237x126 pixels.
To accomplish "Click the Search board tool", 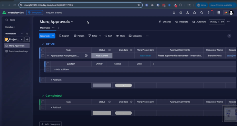I will tap(64, 36).
